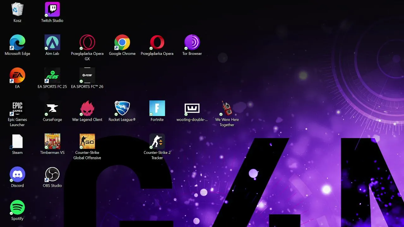Select the Aim Lab desktop icon
This screenshot has width=404, height=227.
(x=52, y=42)
